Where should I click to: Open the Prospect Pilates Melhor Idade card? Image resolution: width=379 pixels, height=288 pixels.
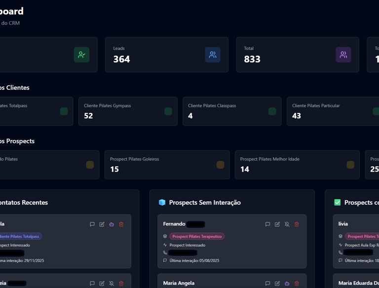pos(297,165)
